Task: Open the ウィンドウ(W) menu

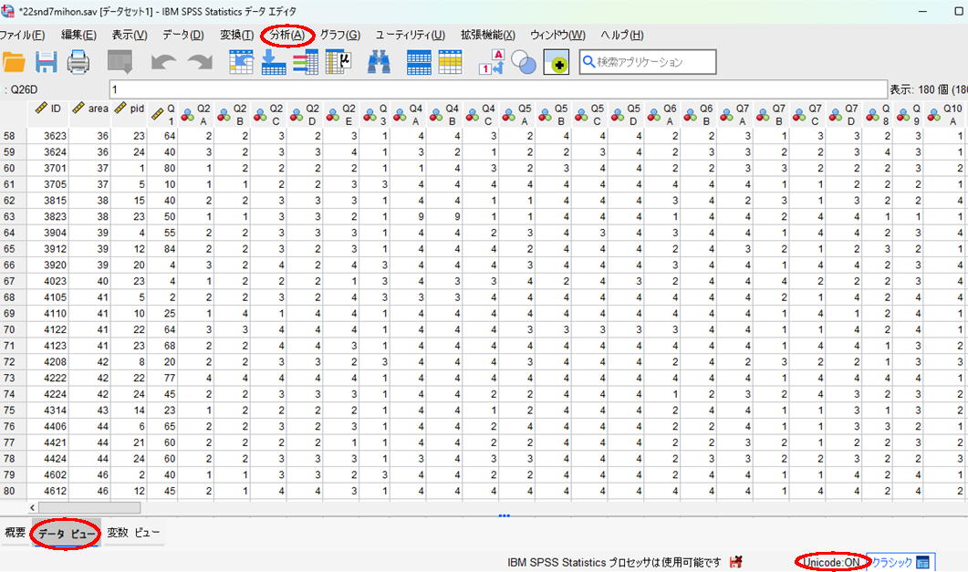Action: click(x=557, y=36)
